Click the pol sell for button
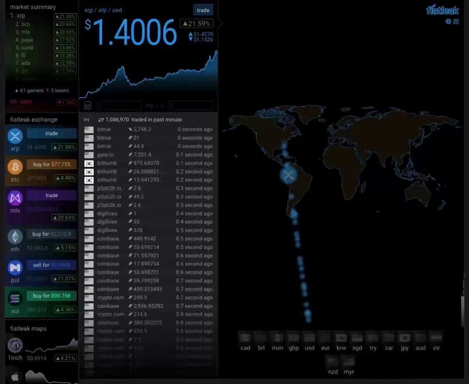 tap(52, 265)
